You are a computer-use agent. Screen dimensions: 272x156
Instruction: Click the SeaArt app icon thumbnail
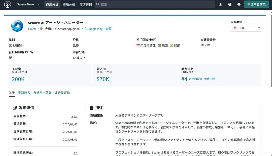(17, 26)
